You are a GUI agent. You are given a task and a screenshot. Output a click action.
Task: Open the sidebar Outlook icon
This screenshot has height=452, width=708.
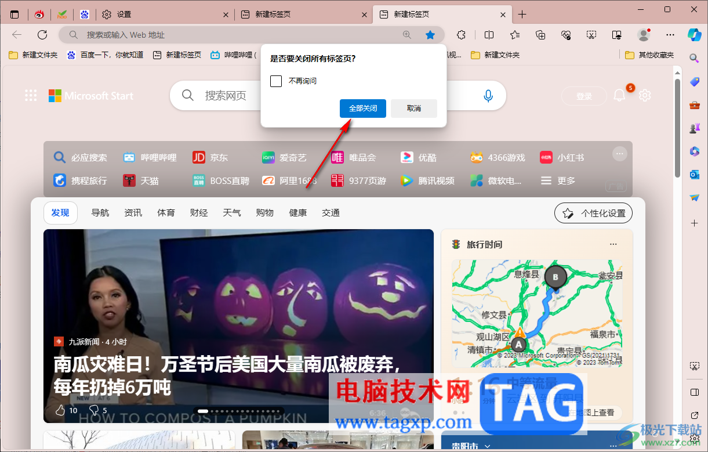point(694,175)
